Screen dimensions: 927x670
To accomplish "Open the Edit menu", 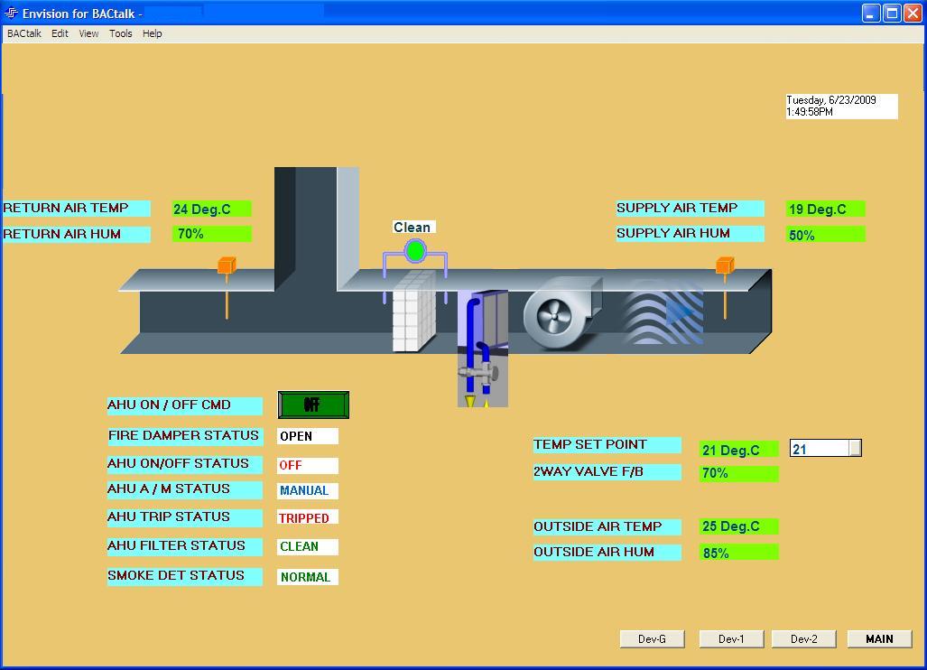I will click(x=60, y=33).
